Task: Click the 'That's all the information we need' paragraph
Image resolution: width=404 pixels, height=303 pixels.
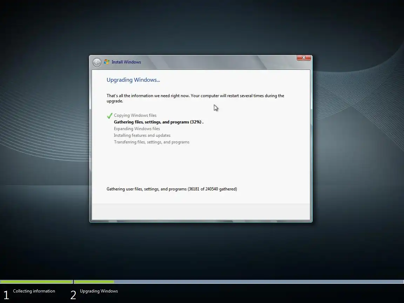Action: tap(195, 99)
